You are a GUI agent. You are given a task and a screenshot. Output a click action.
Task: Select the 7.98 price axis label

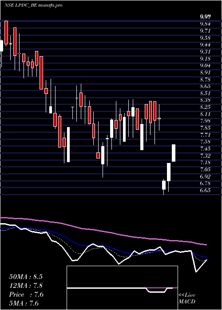tap(205, 121)
